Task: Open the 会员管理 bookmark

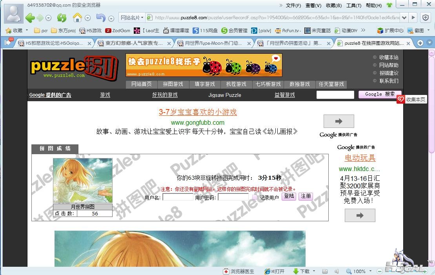Action: click(234, 31)
